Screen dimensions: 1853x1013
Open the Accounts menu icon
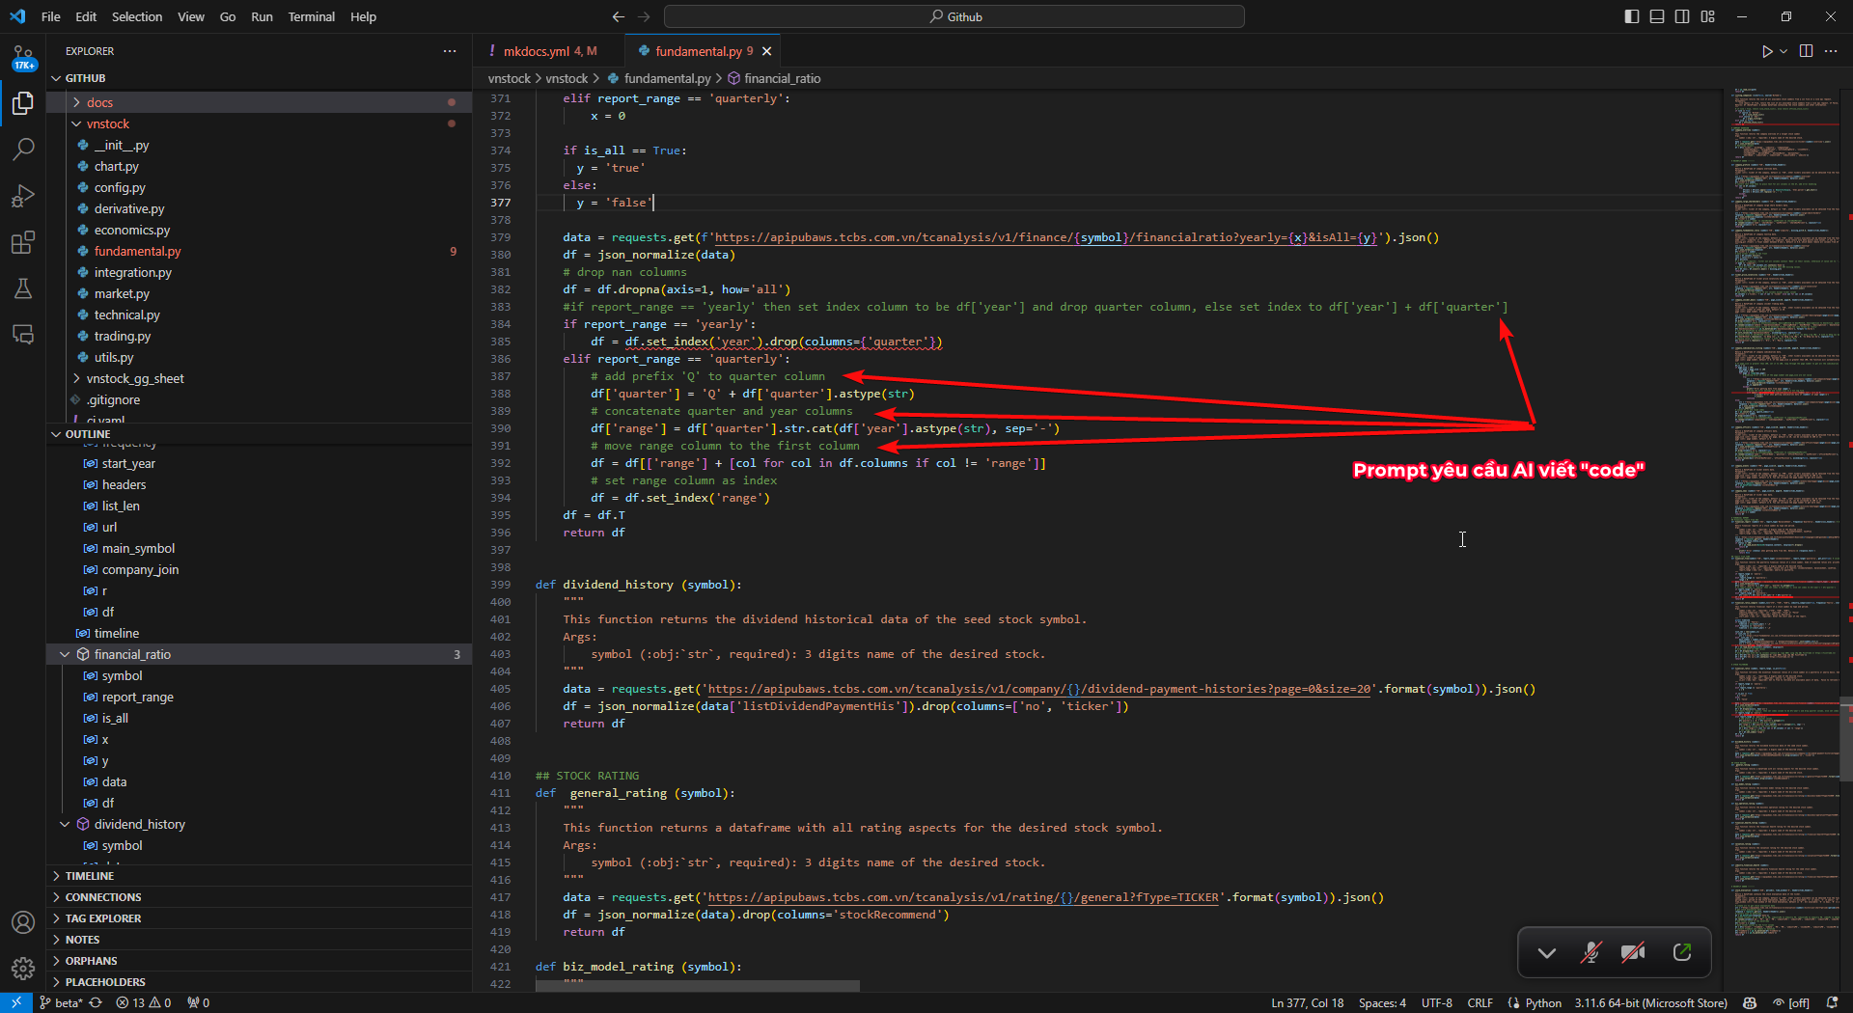(x=23, y=922)
